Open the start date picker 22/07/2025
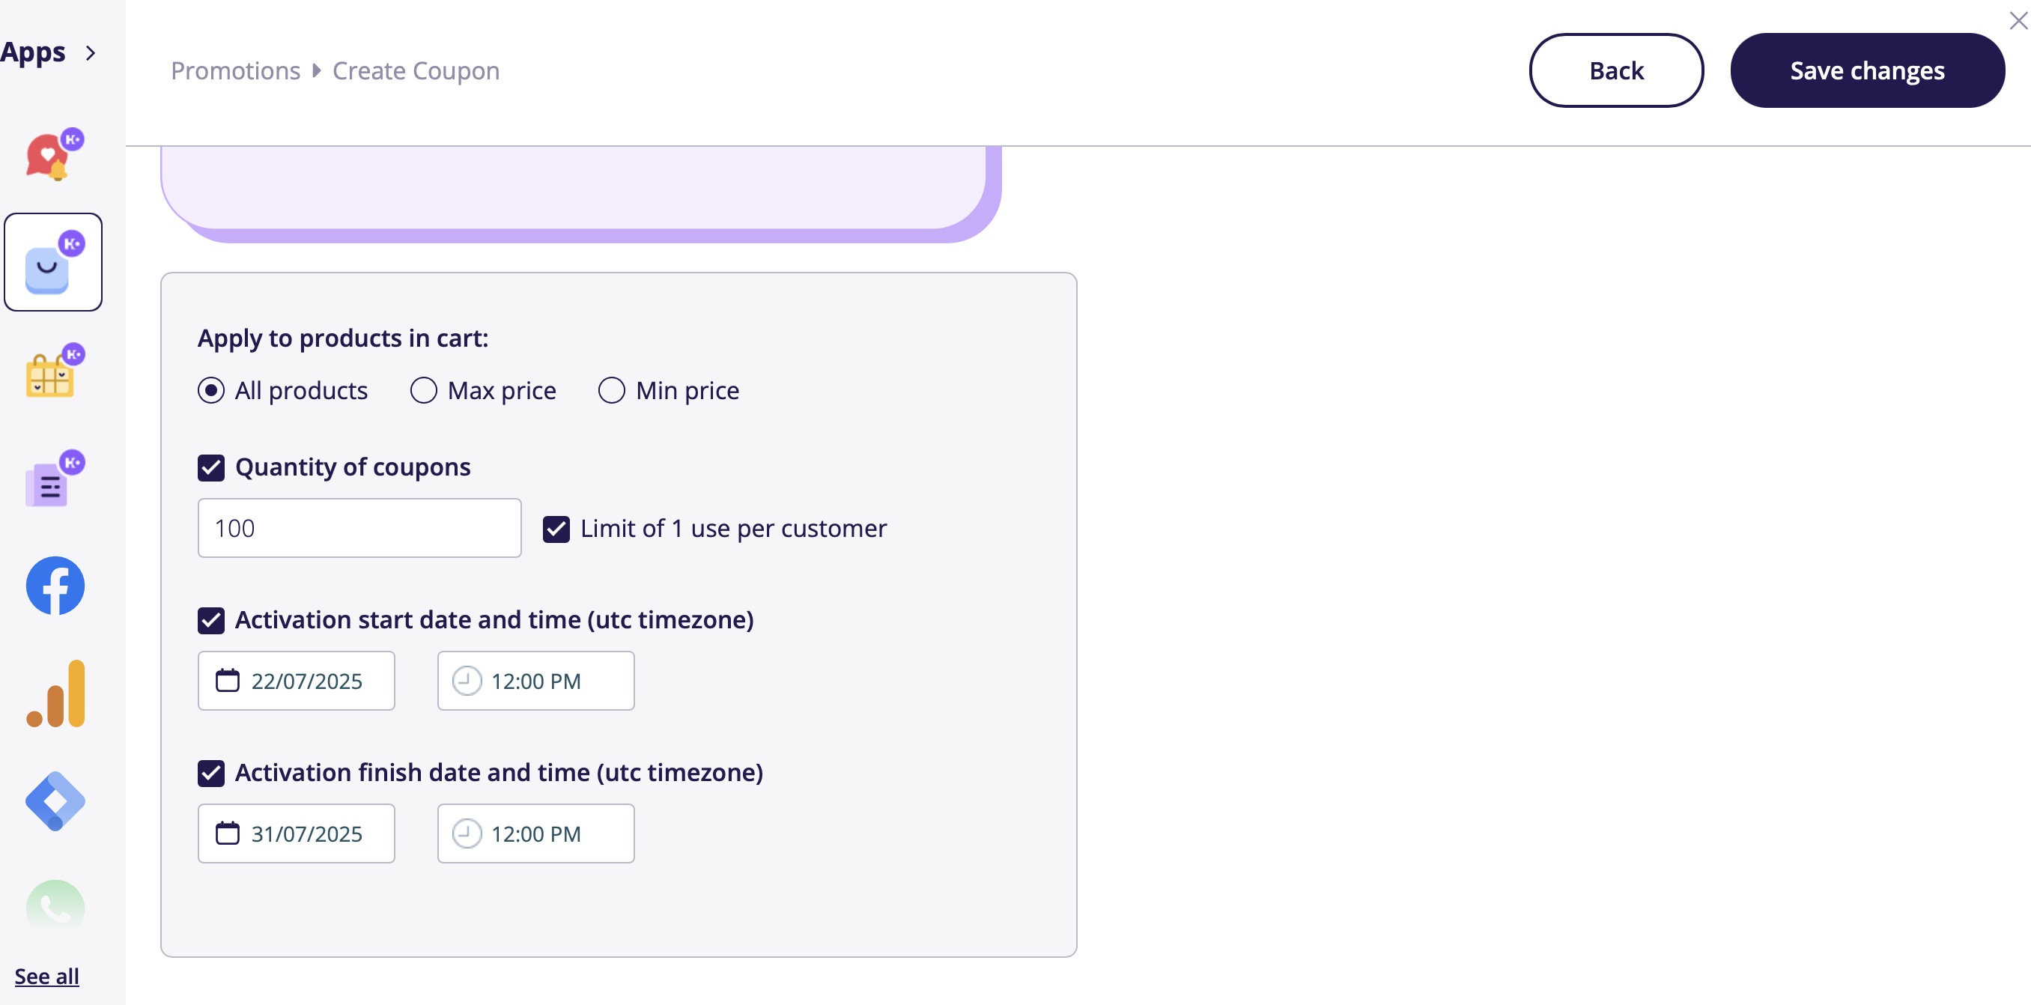This screenshot has height=1005, width=2031. (x=297, y=681)
